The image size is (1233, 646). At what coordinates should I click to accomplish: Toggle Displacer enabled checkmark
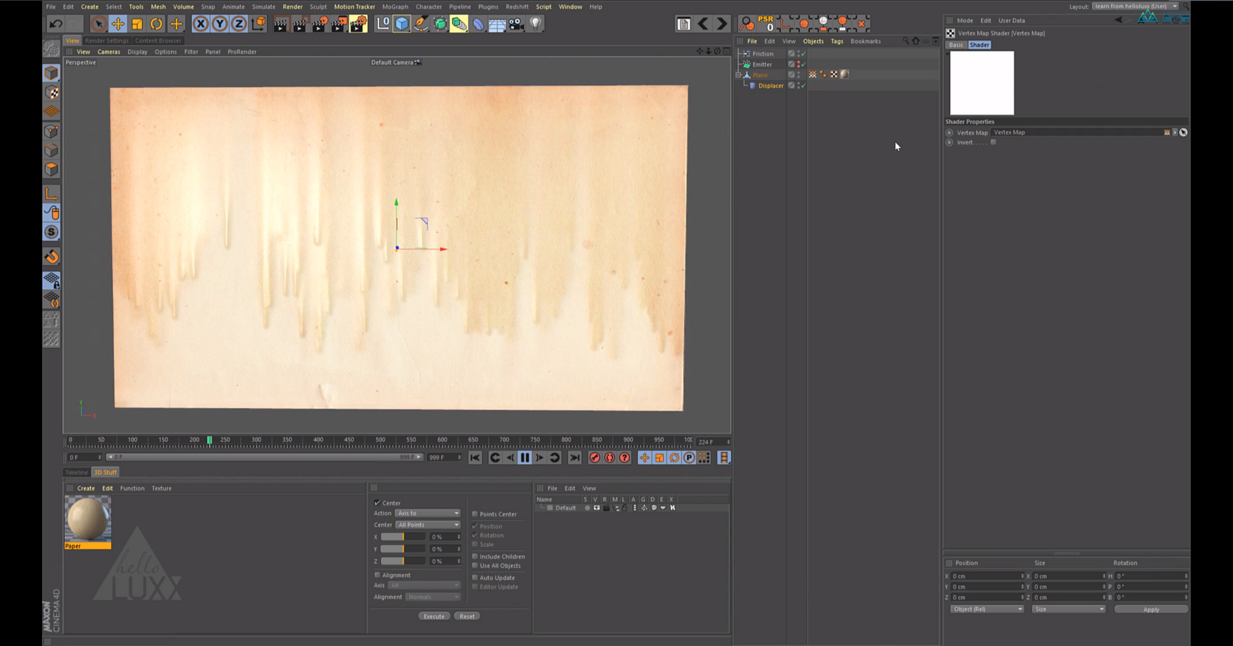803,86
